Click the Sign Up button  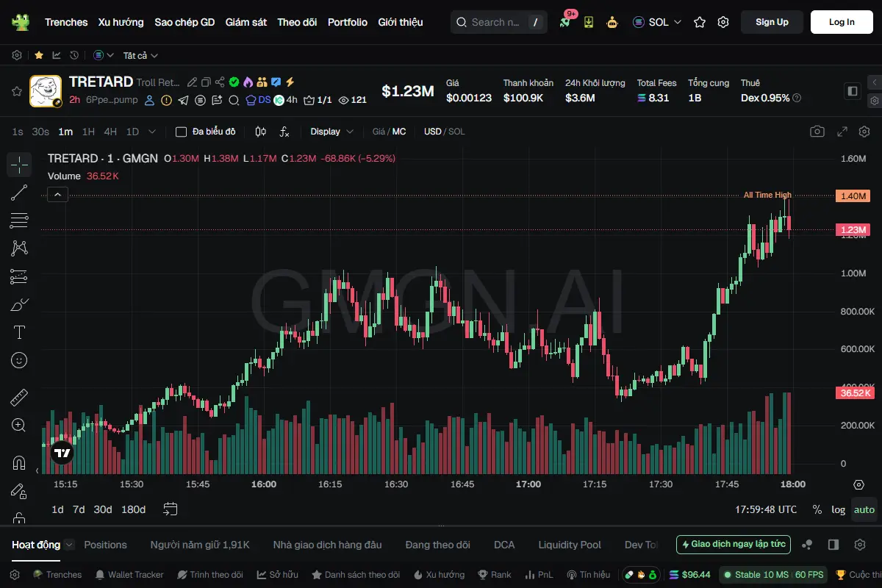coord(772,22)
